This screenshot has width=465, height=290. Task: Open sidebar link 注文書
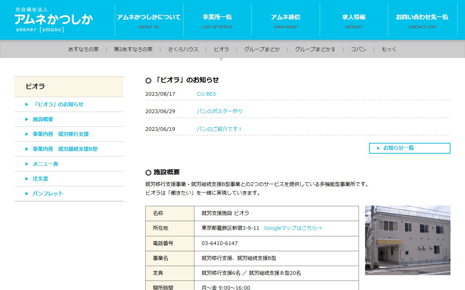[69, 179]
